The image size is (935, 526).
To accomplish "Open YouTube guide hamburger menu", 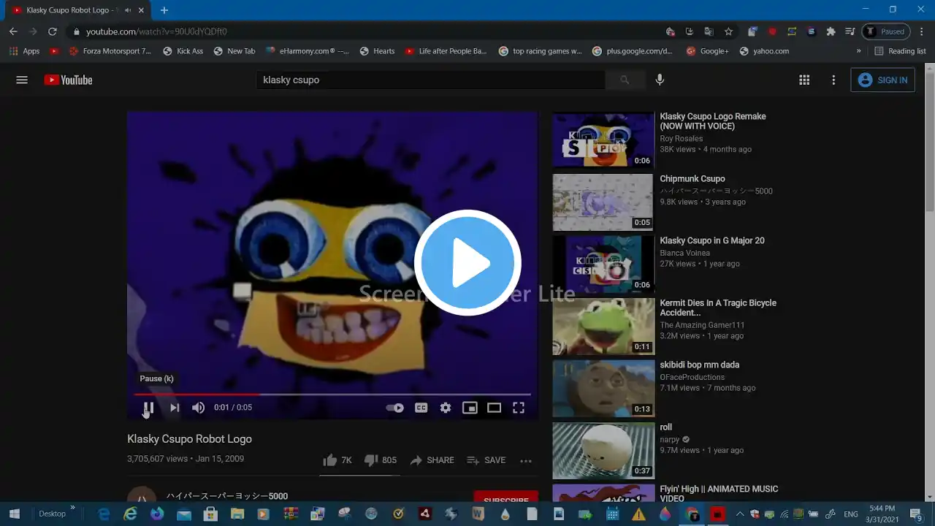I will click(x=22, y=80).
